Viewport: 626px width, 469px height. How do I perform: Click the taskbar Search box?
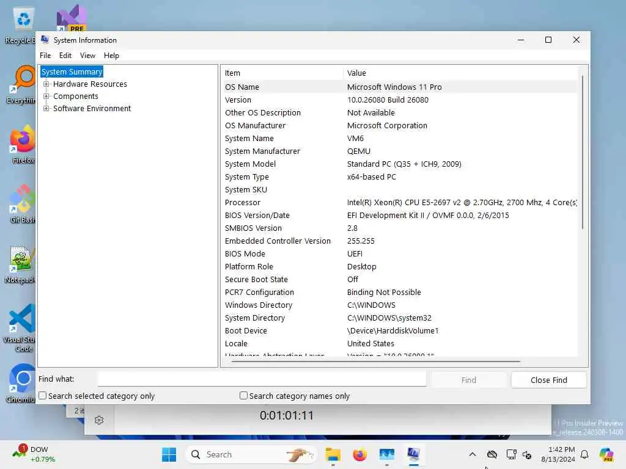point(251,454)
